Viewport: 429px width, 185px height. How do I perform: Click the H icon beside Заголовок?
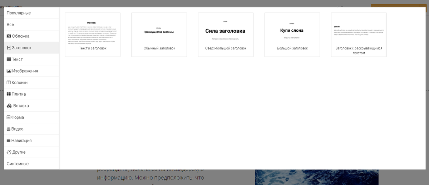(9, 48)
